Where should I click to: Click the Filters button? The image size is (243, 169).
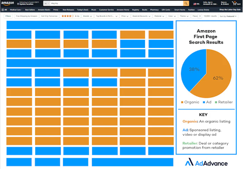(8, 16)
